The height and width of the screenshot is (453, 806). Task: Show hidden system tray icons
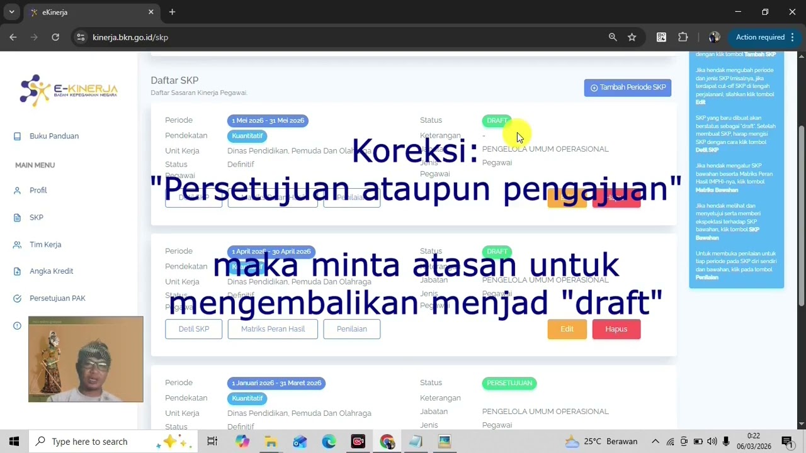click(655, 442)
